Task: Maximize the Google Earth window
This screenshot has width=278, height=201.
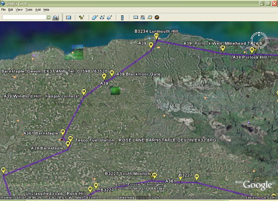Action: click(x=268, y=3)
